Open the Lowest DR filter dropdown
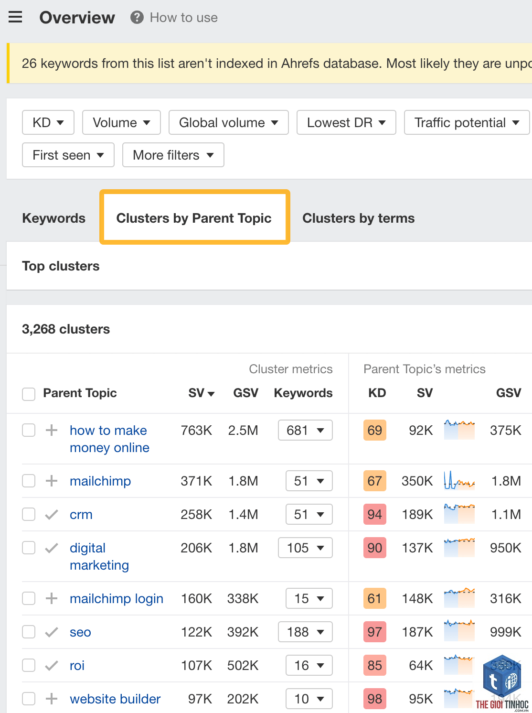 346,122
